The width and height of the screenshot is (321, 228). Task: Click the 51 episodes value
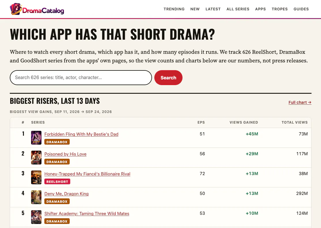202,134
